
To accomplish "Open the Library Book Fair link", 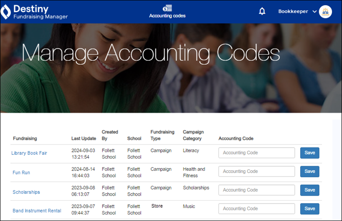I will [x=29, y=153].
